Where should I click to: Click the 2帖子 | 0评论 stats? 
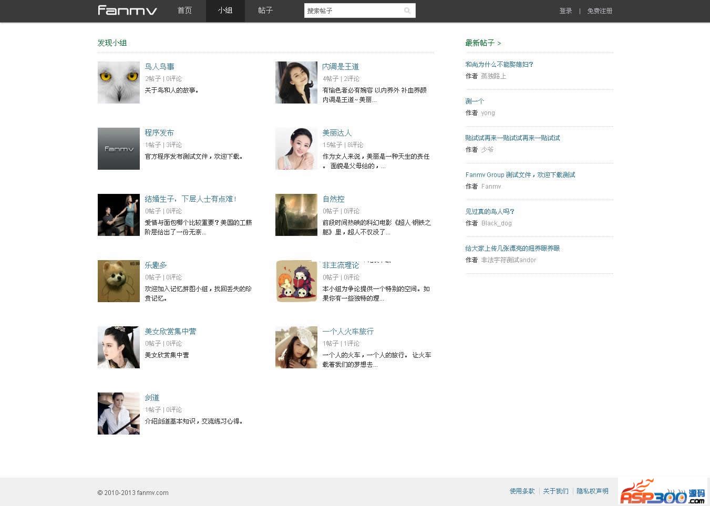coord(163,79)
